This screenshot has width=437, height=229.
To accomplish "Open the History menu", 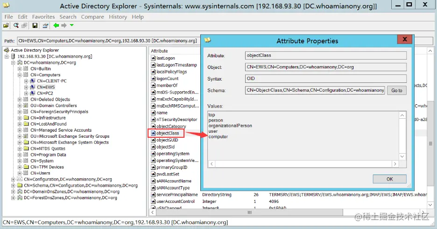I will [118, 17].
